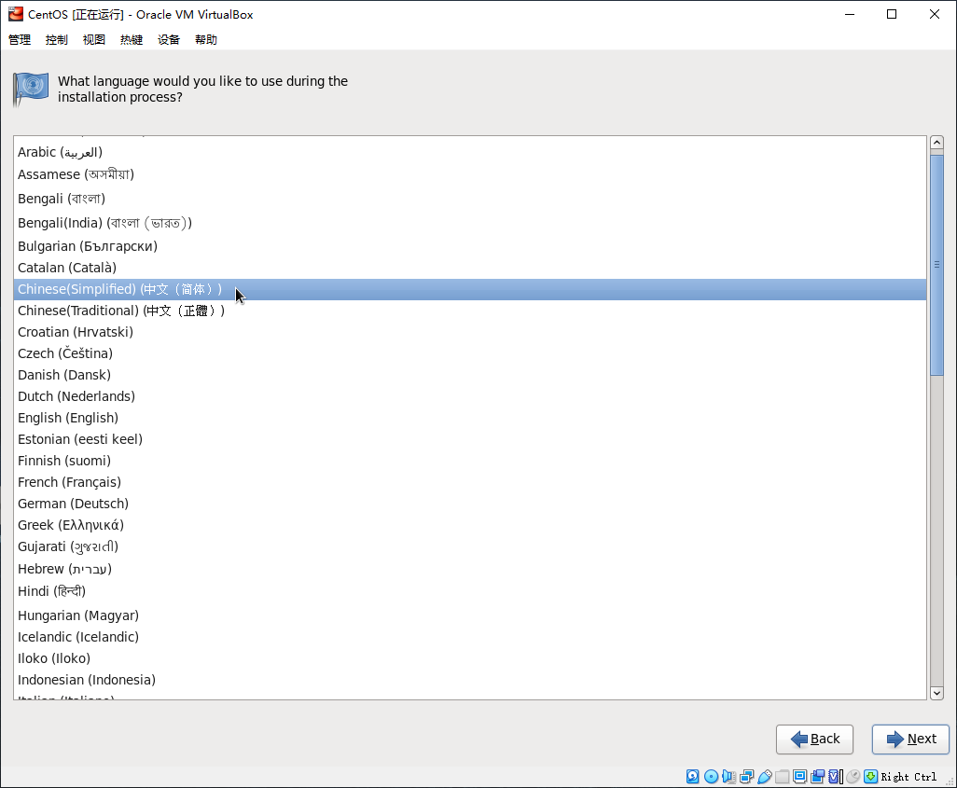Screen dimensions: 957x788
Task: Select Iloko (Iloko)
Action: coord(470,658)
